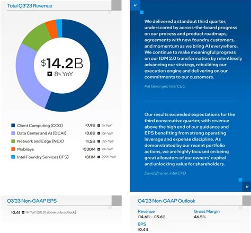This screenshot has height=233, width=251.
Task: Click the $7.9B revenue value
Action: [91, 126]
